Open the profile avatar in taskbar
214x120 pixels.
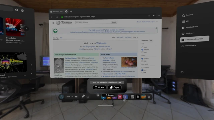62,97
